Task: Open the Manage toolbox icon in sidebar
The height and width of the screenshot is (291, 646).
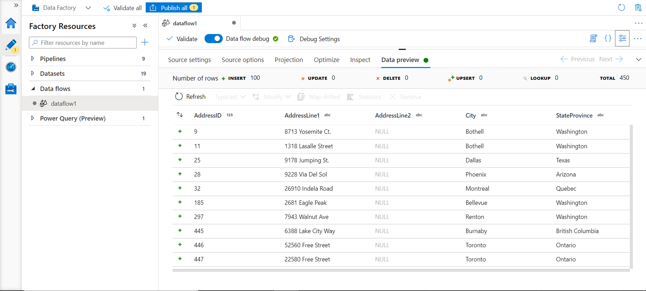Action: pyautogui.click(x=11, y=89)
